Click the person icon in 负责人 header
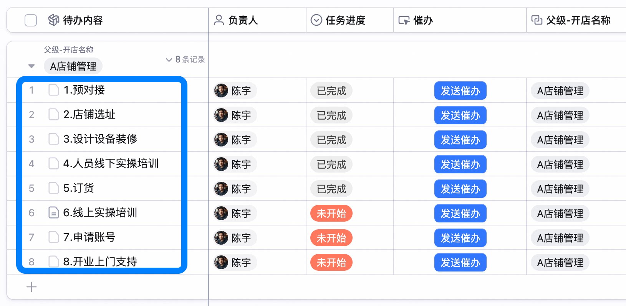The image size is (626, 306). click(219, 20)
